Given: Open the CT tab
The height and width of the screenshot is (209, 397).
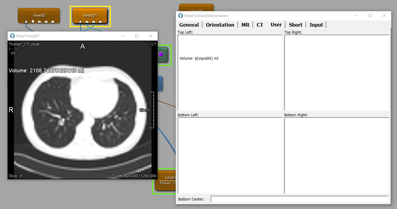Looking at the screenshot, I should pos(260,25).
